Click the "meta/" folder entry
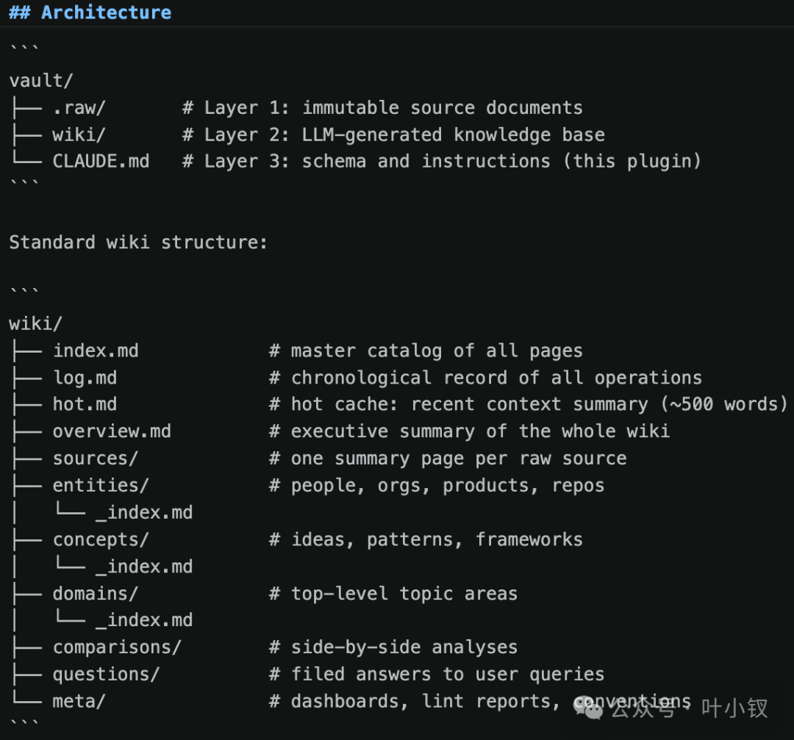794x740 pixels. click(x=79, y=701)
